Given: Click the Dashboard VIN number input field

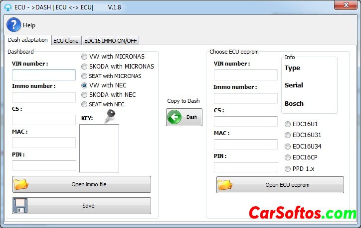Looking at the screenshot, I should tap(44, 75).
